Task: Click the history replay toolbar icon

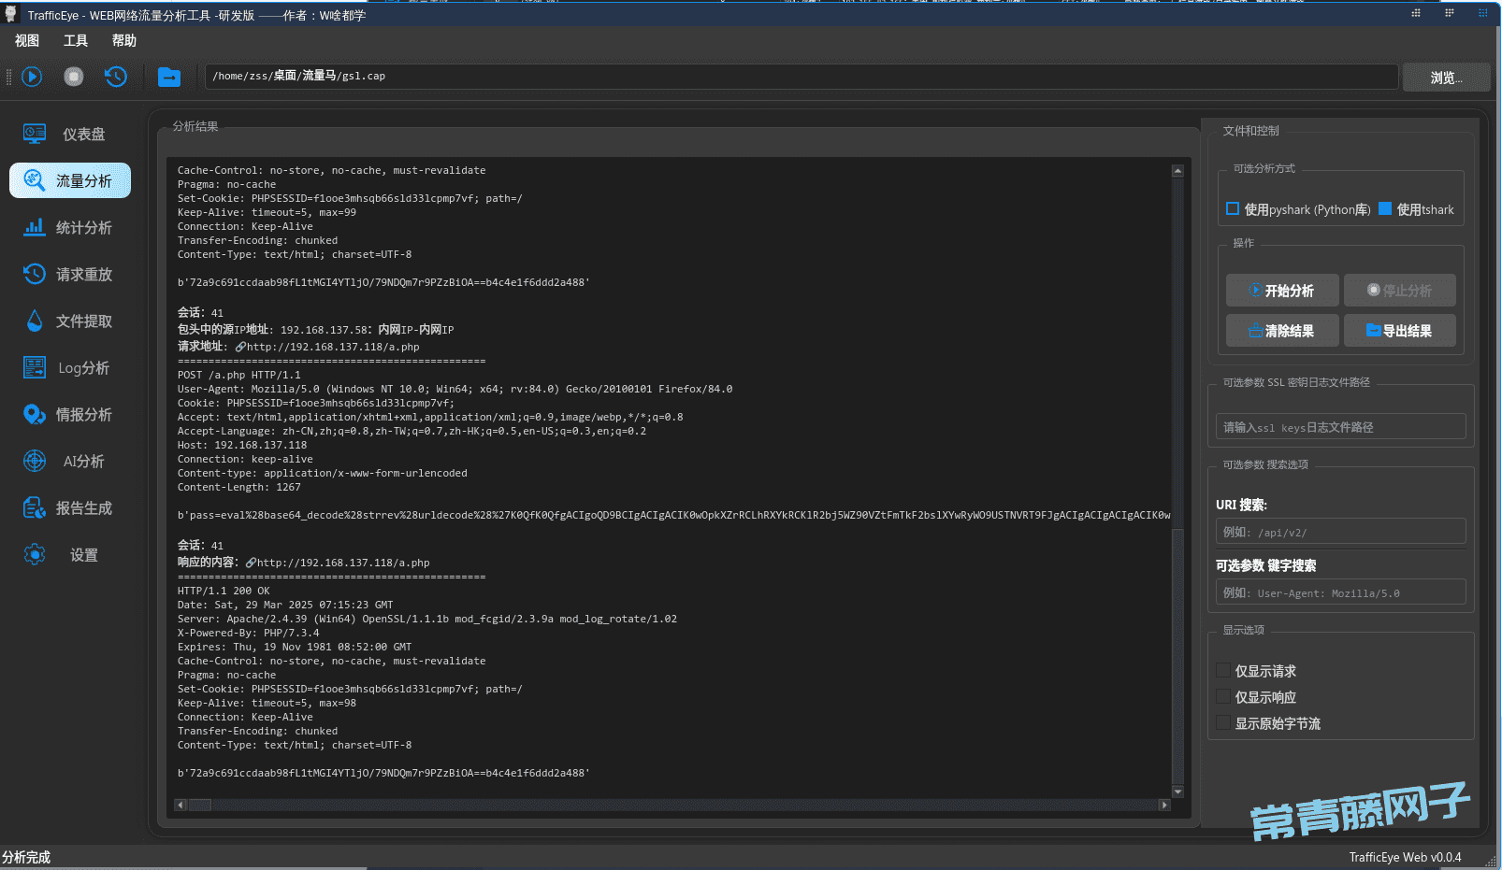Action: 116,77
